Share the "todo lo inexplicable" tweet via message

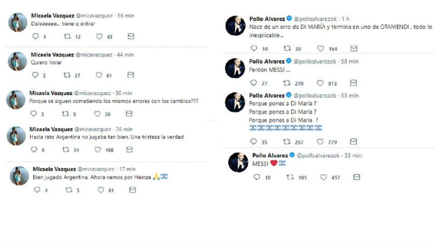pyautogui.click(x=354, y=49)
